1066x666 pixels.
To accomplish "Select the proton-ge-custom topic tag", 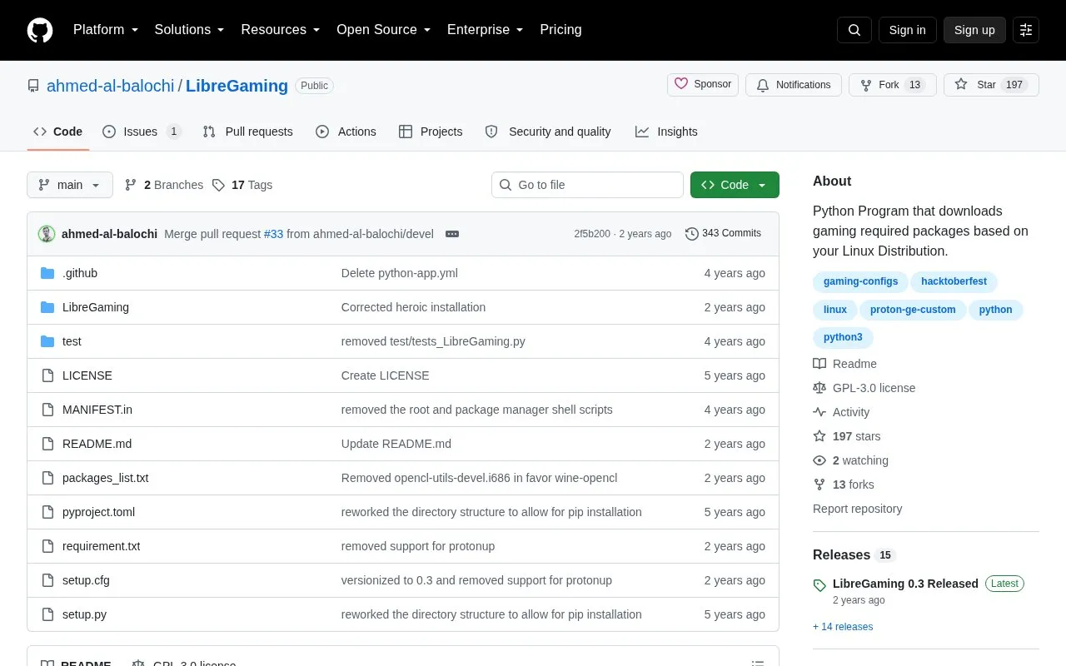I will (x=913, y=310).
